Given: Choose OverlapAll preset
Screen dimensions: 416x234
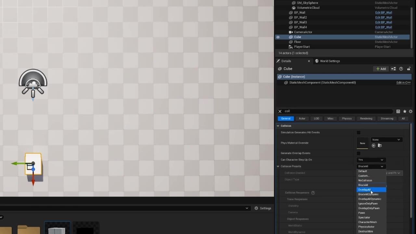Looking at the screenshot, I should [371, 190].
